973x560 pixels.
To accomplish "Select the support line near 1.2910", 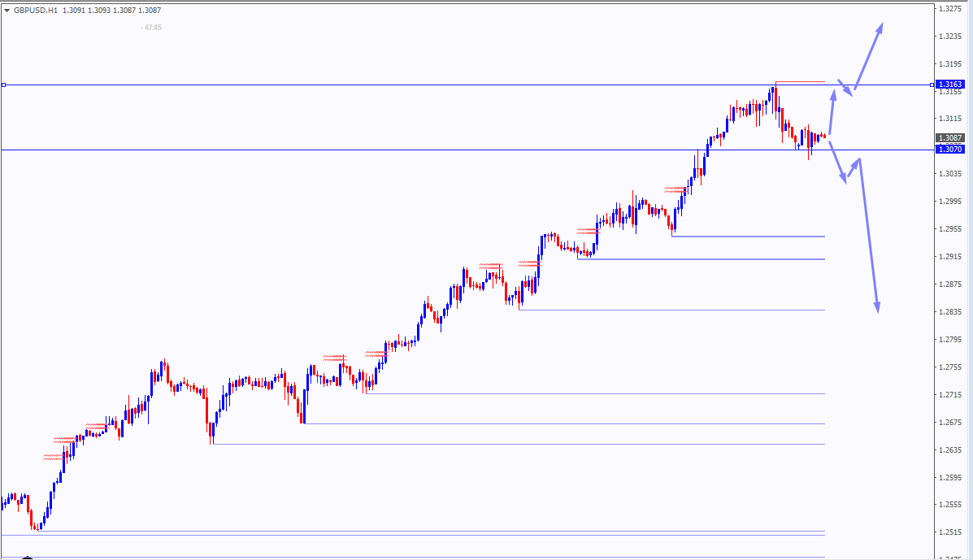I will pos(702,259).
